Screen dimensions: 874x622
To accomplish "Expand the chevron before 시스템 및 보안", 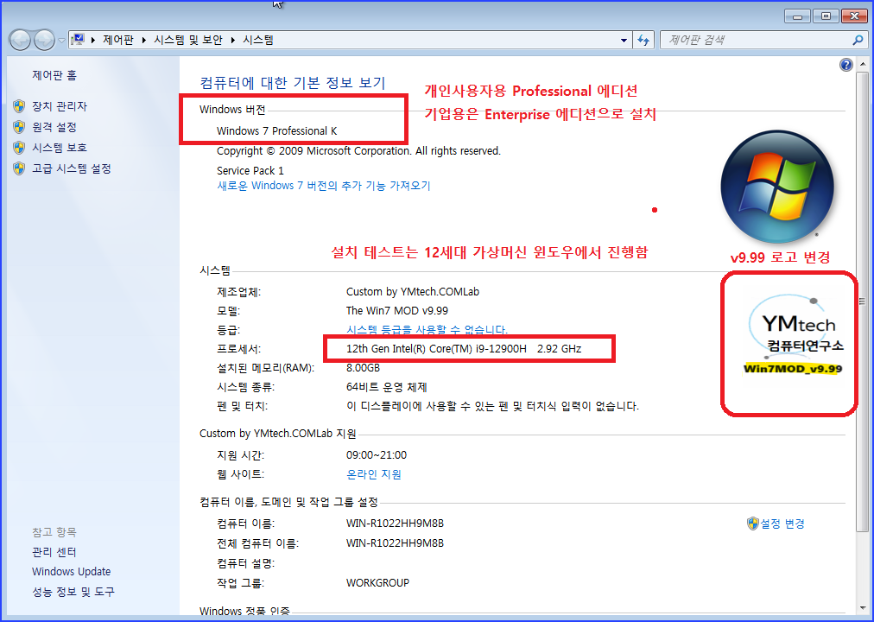I will (144, 40).
